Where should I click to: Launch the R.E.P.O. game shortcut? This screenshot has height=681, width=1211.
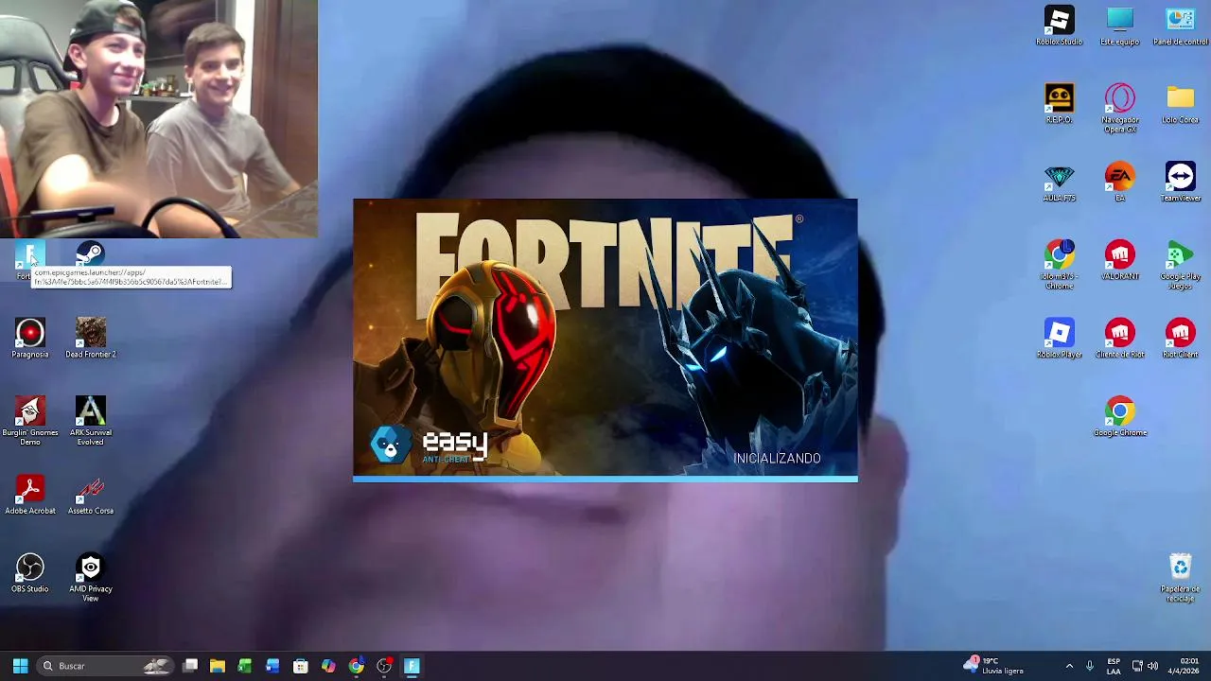tap(1059, 104)
